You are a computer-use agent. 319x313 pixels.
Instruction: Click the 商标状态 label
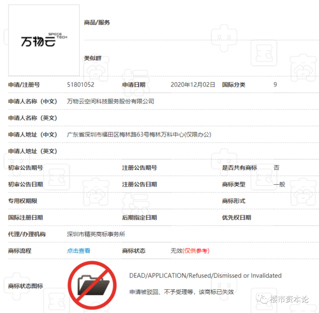pos(134,251)
